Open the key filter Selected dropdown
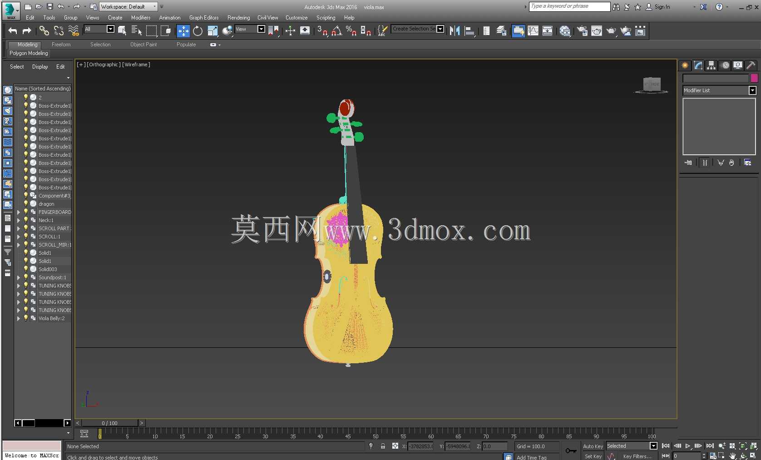 click(632, 446)
